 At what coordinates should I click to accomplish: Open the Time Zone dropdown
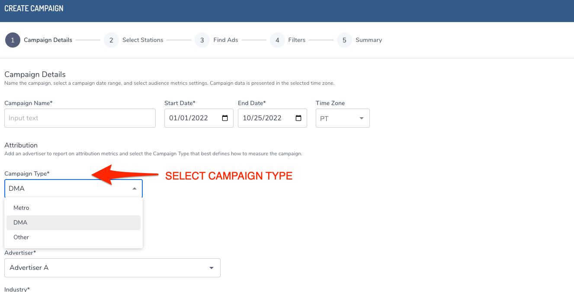tap(342, 118)
